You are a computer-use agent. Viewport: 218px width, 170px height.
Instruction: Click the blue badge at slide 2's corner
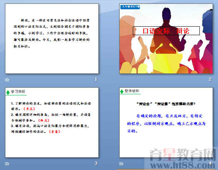pos(130,7)
